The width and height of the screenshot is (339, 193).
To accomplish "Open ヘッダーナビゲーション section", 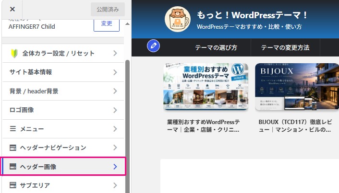I will (x=63, y=148).
